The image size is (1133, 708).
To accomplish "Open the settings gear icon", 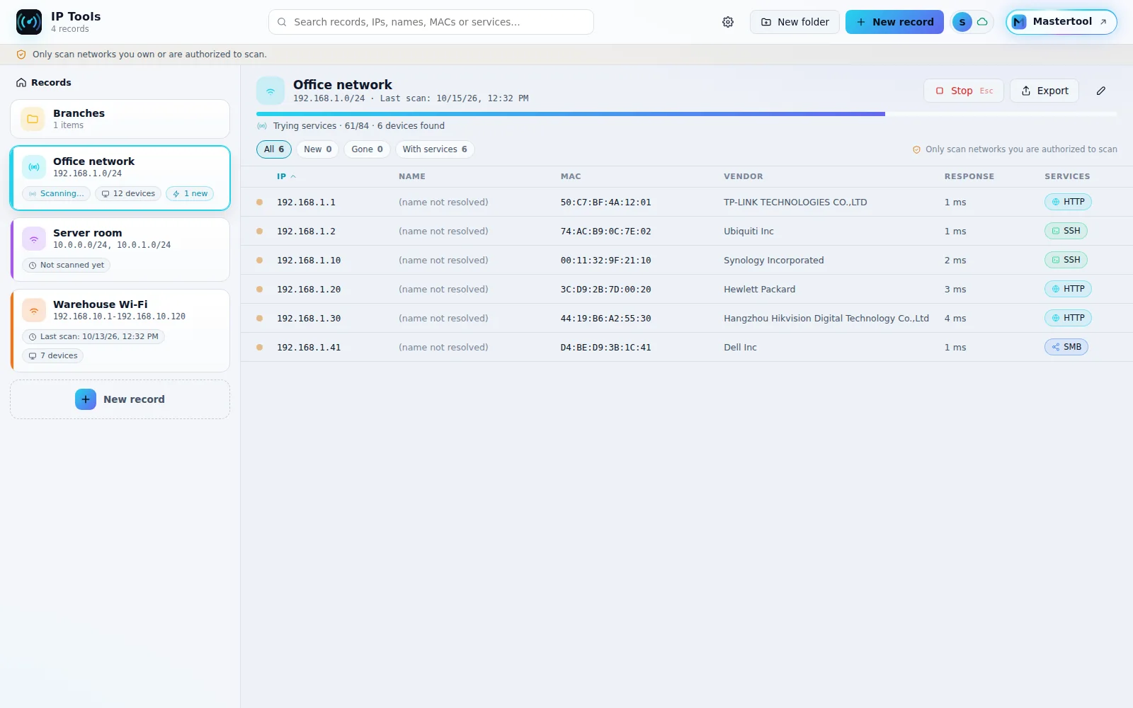I will coord(728,22).
